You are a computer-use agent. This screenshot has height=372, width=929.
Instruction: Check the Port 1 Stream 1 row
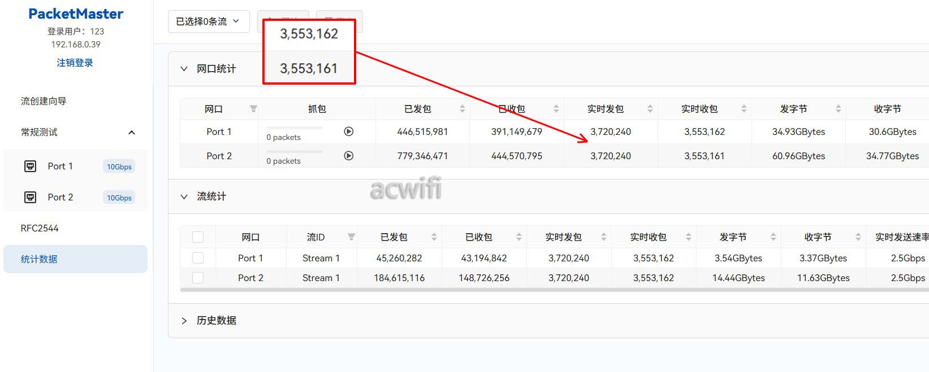pos(198,258)
